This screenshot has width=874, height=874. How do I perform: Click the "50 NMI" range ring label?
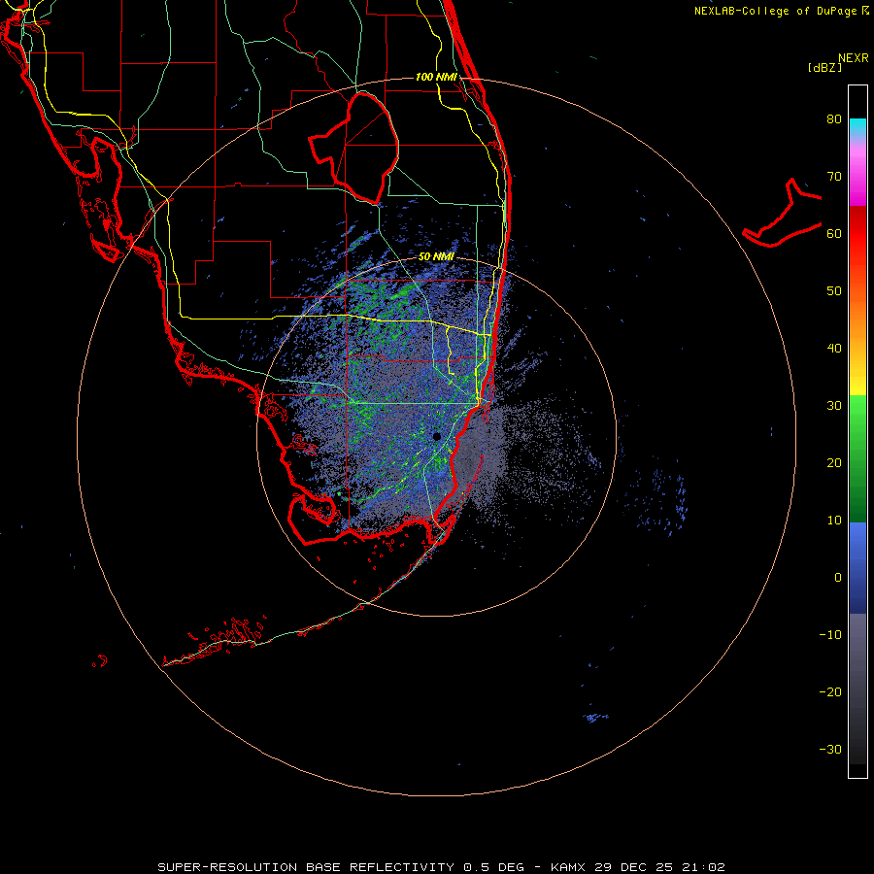(x=436, y=257)
